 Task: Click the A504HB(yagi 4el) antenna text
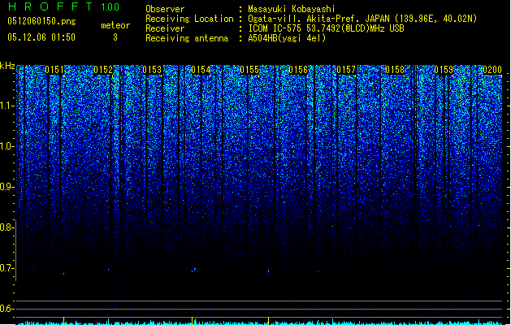coord(287,38)
